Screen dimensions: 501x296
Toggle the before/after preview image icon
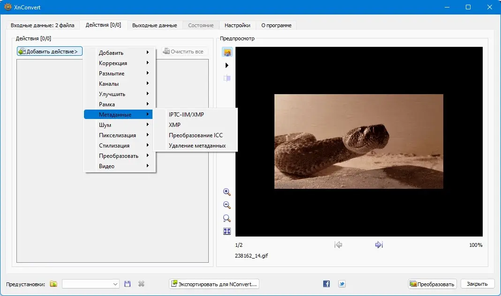coord(227,52)
